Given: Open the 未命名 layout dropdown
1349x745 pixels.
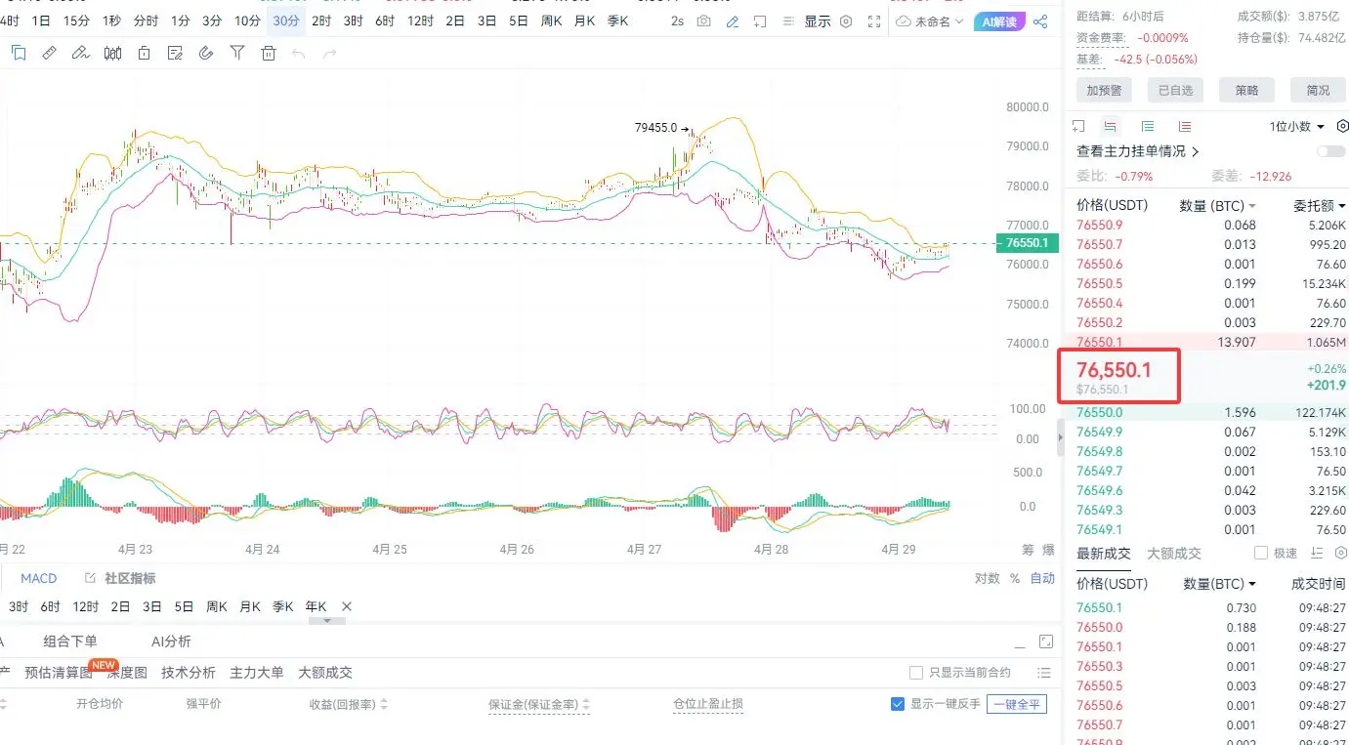Looking at the screenshot, I should coord(931,21).
